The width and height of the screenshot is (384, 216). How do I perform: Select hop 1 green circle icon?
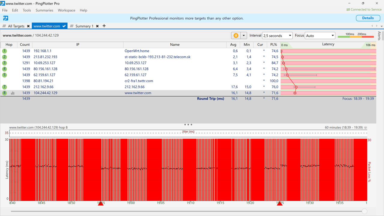[x=4, y=51]
